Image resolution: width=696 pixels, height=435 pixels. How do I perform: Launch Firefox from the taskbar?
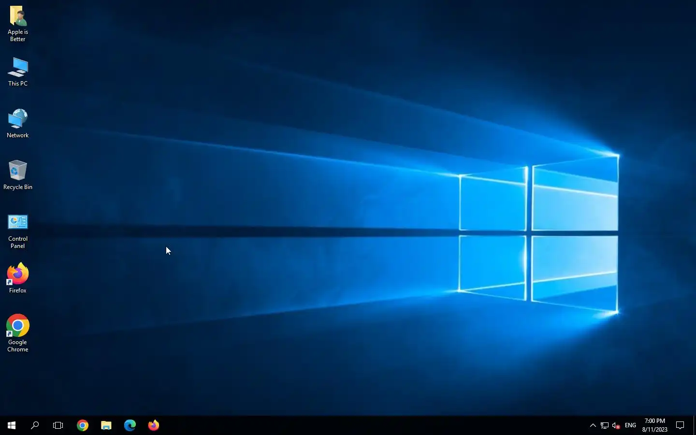[x=154, y=425]
